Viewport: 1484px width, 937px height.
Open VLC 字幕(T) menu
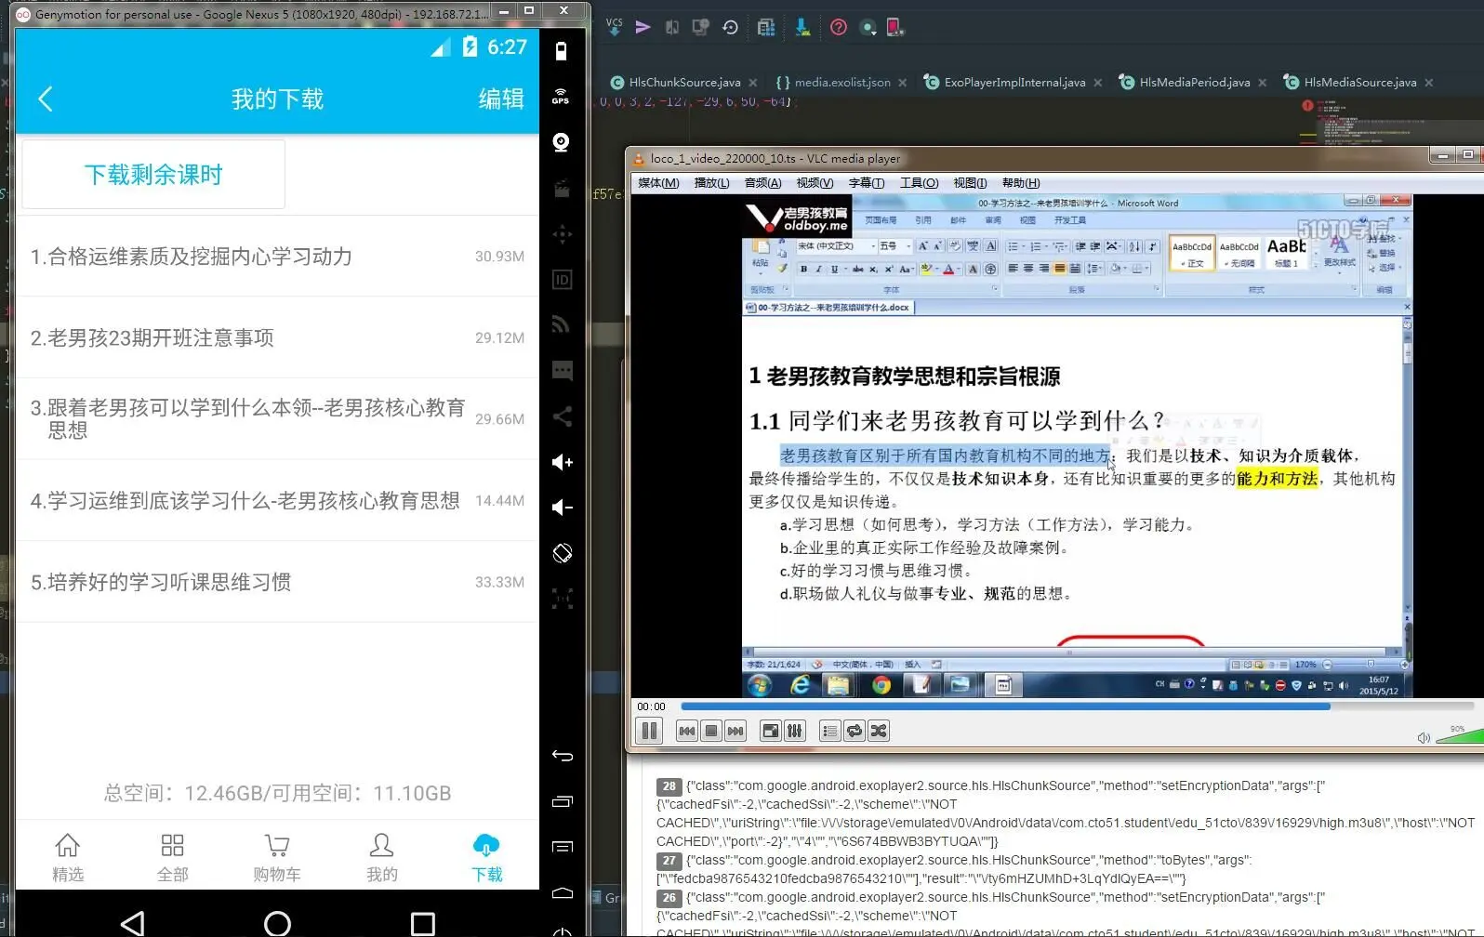[866, 183]
